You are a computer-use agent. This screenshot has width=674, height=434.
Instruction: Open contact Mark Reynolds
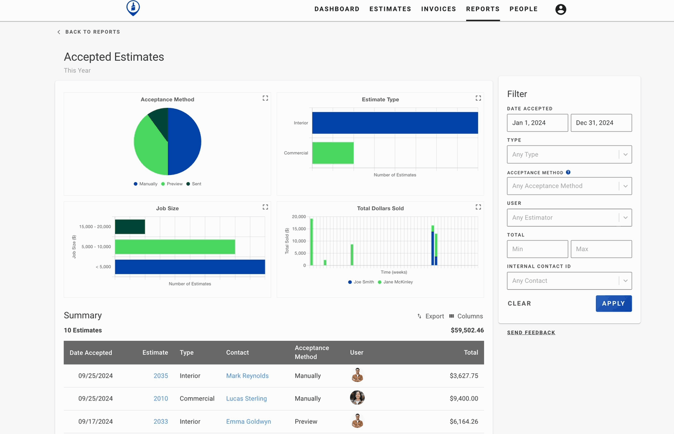(247, 375)
